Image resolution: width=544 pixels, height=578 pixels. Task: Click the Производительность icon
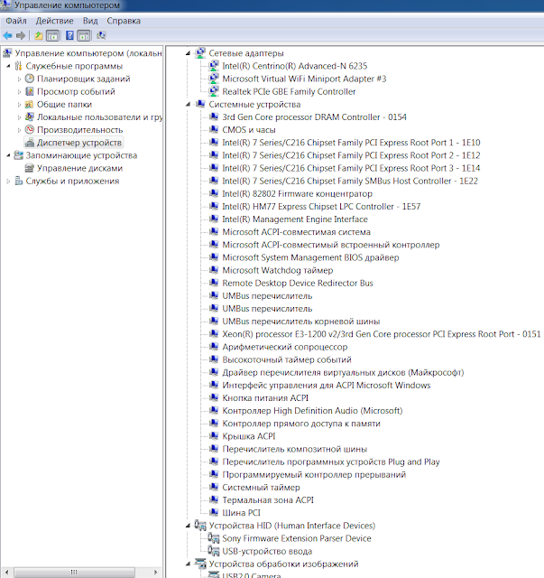click(30, 130)
